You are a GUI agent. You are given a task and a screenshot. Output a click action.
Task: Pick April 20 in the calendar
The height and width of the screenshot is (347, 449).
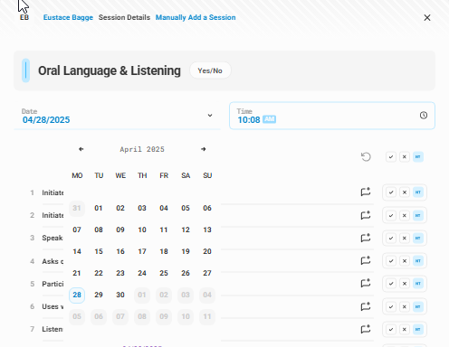(207, 251)
